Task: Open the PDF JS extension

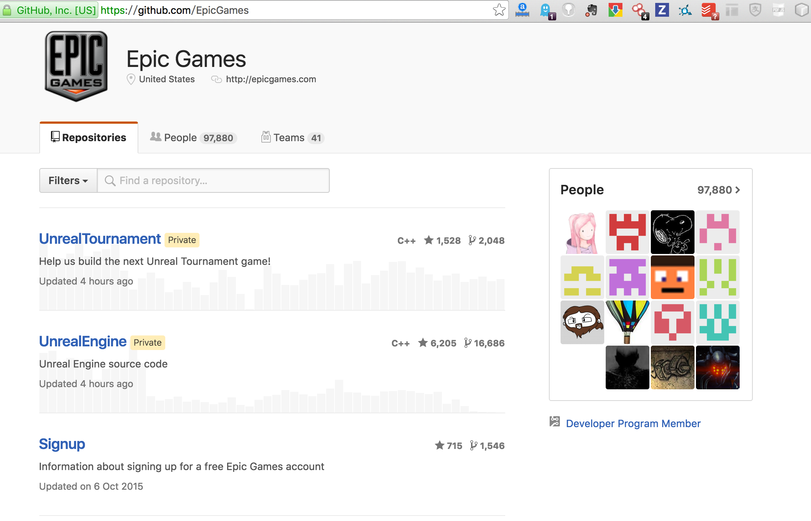Action: (778, 10)
